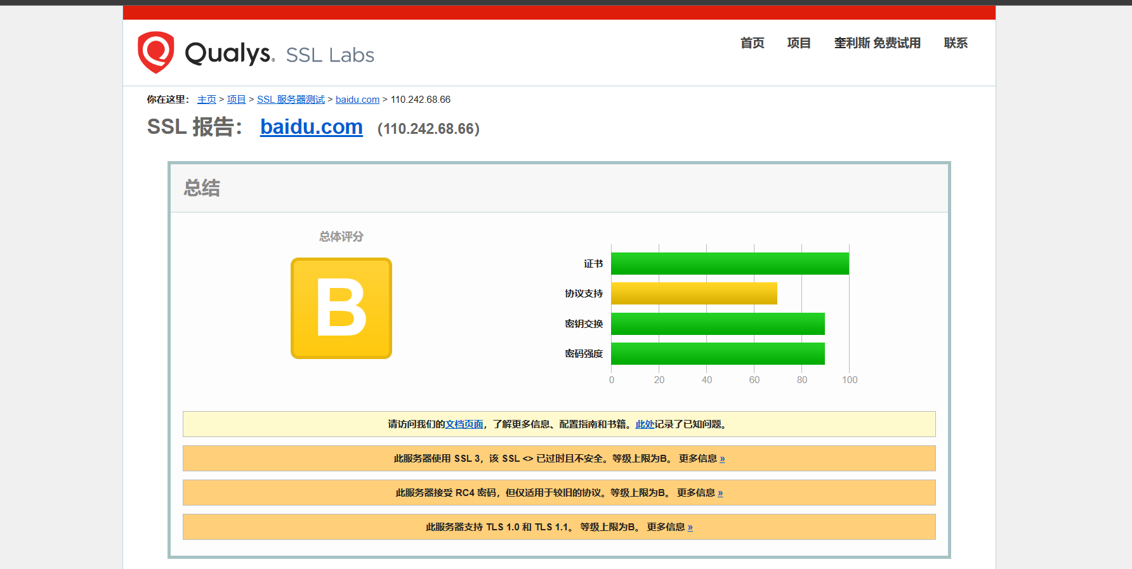Click the yellow 协议支持 score bar
The width and height of the screenshot is (1132, 569).
pyautogui.click(x=694, y=294)
